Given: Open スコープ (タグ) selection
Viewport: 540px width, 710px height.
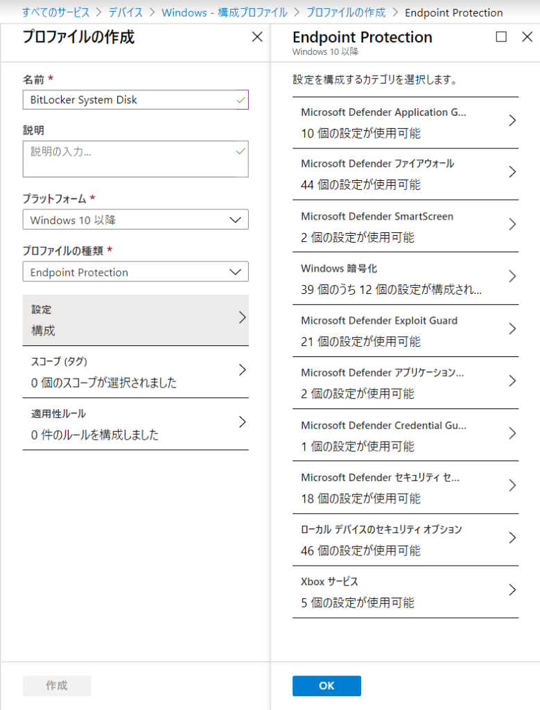Looking at the screenshot, I should 135,372.
